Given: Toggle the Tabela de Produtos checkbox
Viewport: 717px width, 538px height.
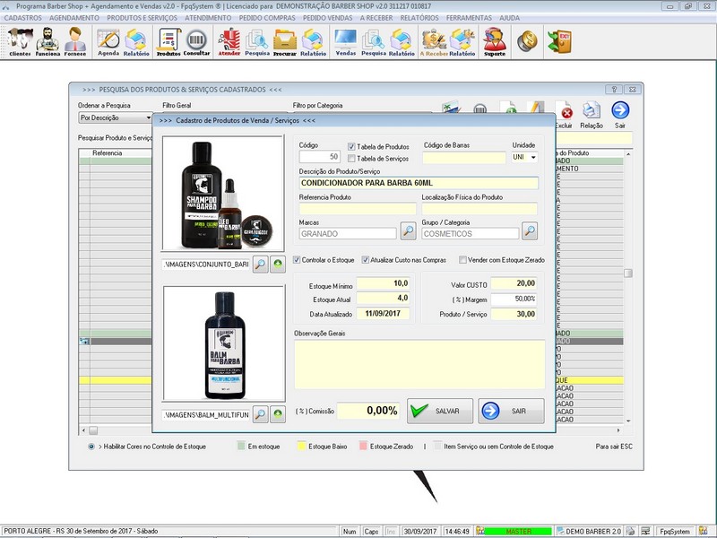Looking at the screenshot, I should pyautogui.click(x=351, y=146).
